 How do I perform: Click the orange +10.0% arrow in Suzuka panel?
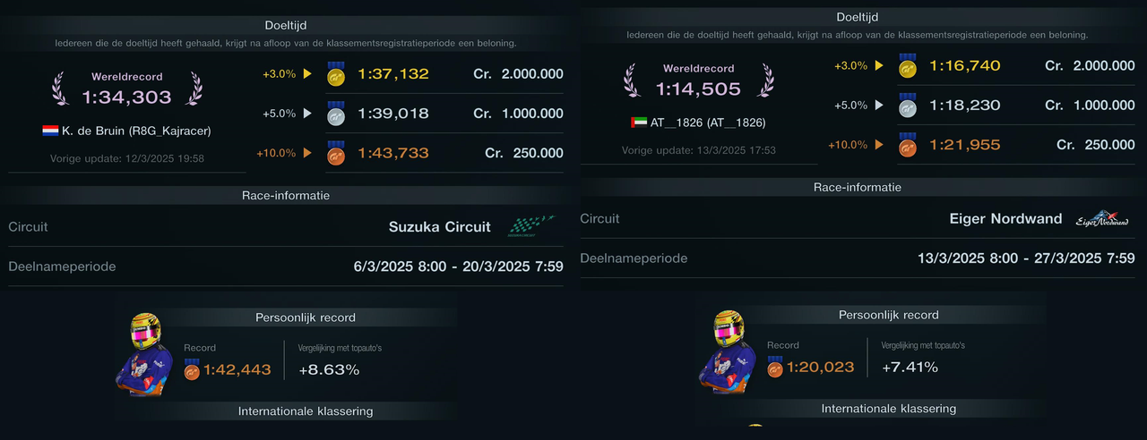pos(307,153)
